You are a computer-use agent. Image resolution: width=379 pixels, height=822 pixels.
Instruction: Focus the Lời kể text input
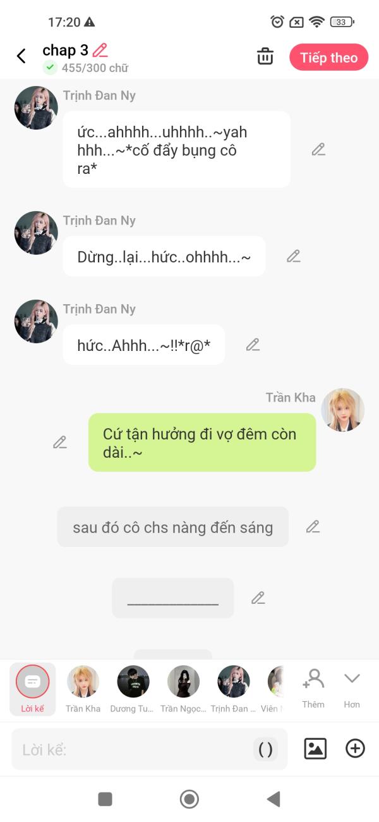[133, 749]
